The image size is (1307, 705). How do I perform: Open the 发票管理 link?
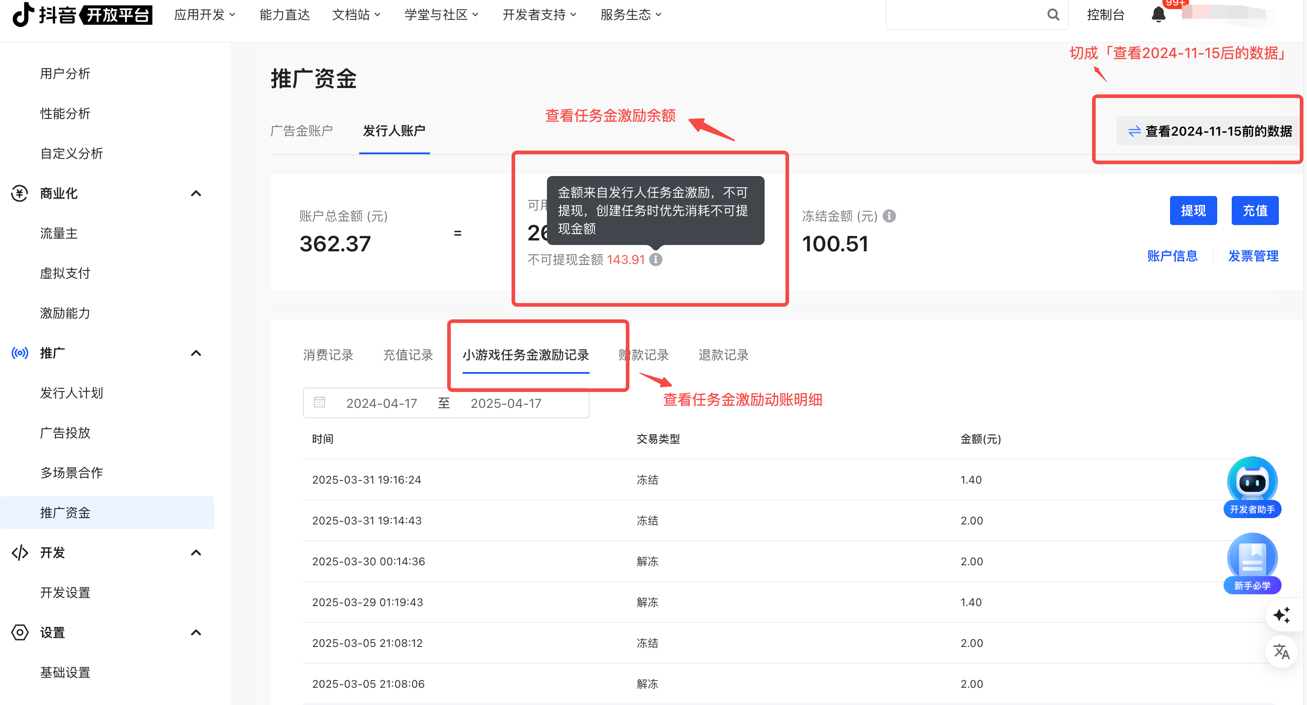tap(1252, 256)
